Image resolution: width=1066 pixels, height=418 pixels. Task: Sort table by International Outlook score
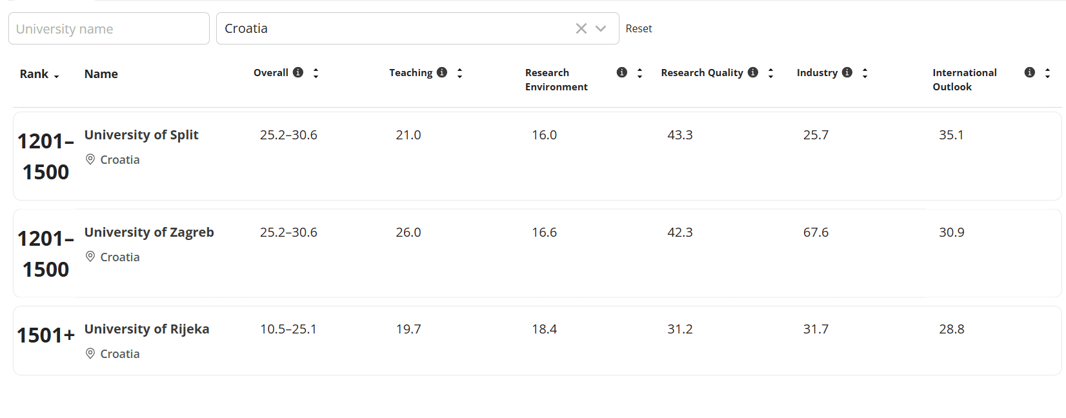[x=1047, y=73]
